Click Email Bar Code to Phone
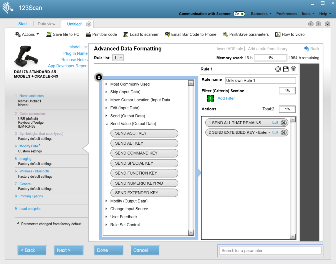Viewport: 336px width, 264px height. click(190, 34)
